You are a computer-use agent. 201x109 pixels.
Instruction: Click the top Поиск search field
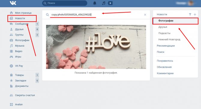64,3
